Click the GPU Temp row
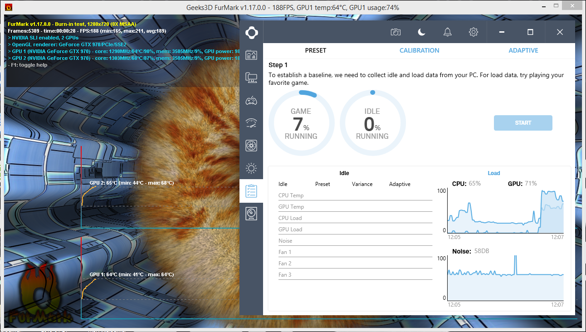Image resolution: width=586 pixels, height=332 pixels. [x=355, y=207]
